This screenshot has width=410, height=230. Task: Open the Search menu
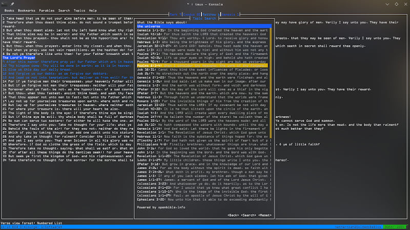tap(64, 11)
